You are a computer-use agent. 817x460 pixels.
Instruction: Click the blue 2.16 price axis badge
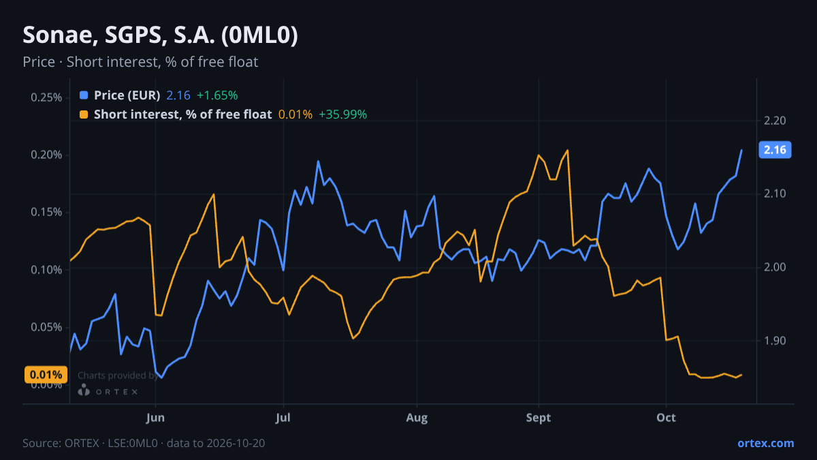775,150
